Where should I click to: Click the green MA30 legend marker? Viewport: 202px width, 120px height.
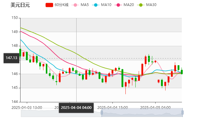pyautogui.click(x=141, y=5)
